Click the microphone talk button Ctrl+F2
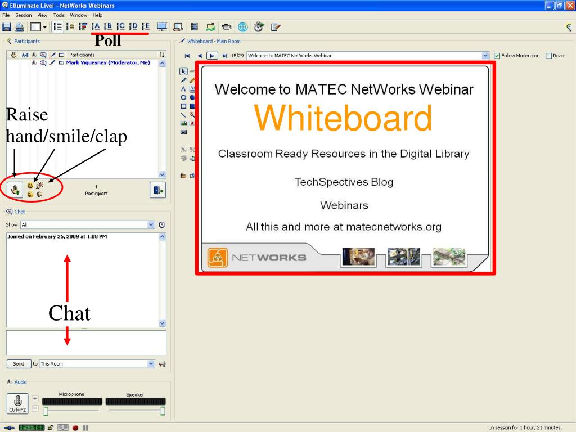576x432 pixels. [x=17, y=403]
